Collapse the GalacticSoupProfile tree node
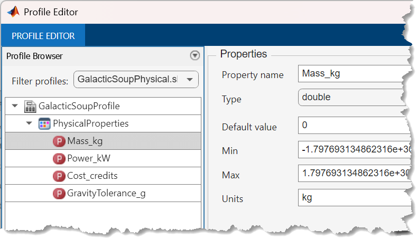The height and width of the screenshot is (239, 417). (15, 106)
